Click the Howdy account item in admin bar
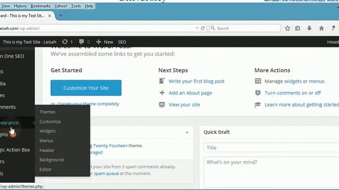Image resolution: width=339 pixels, height=190 pixels. (333, 42)
